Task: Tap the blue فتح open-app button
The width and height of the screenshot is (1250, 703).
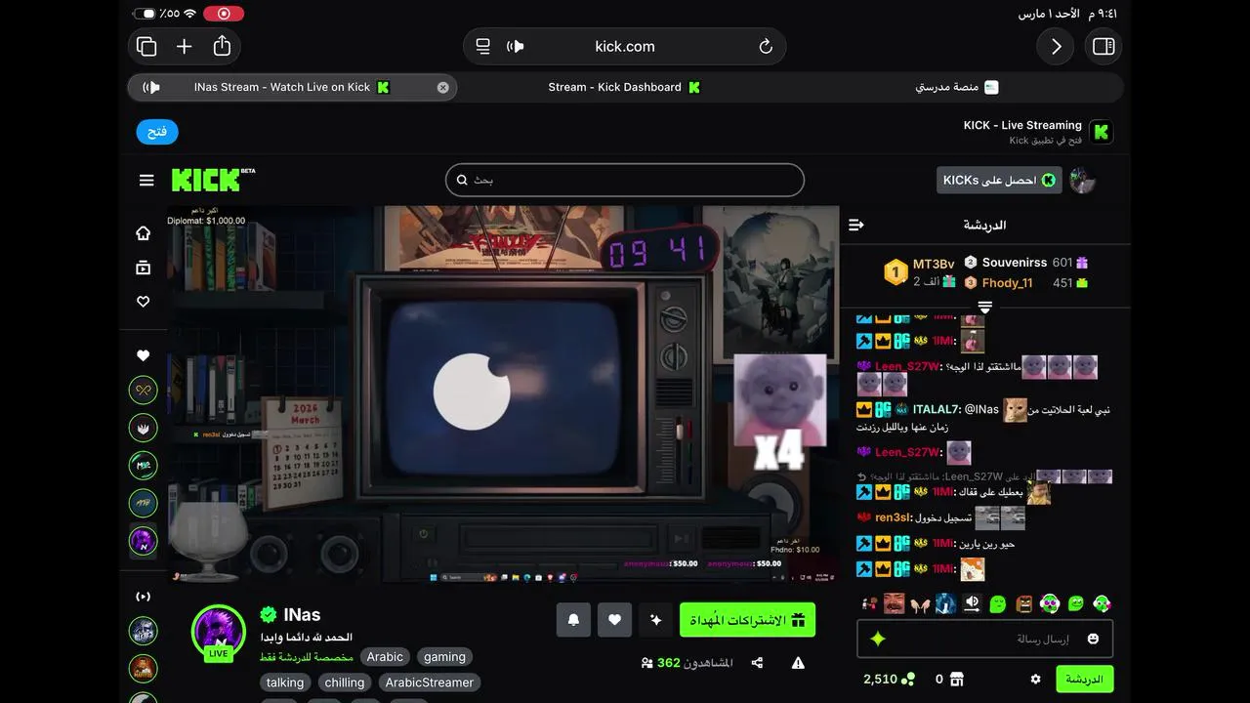Action: coord(157,132)
